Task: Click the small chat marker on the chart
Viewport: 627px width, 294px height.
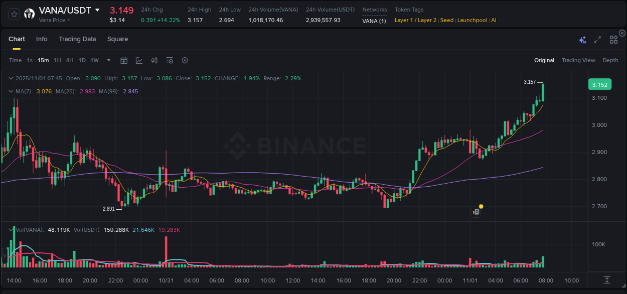Action: [x=476, y=212]
